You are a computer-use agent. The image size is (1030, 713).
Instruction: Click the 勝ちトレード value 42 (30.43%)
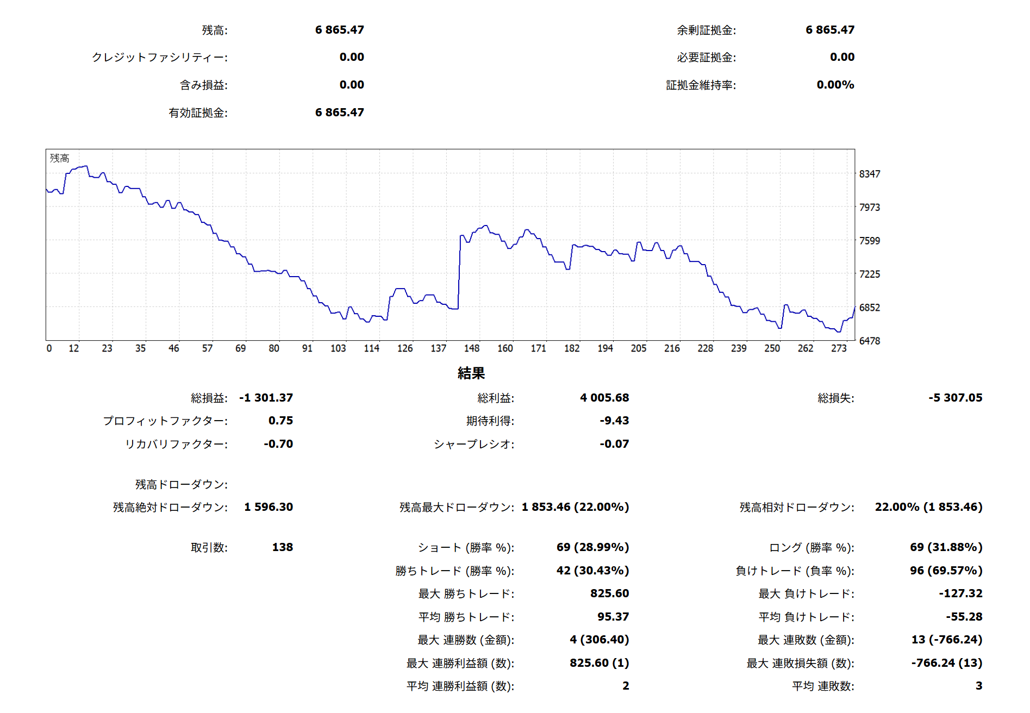pos(592,571)
